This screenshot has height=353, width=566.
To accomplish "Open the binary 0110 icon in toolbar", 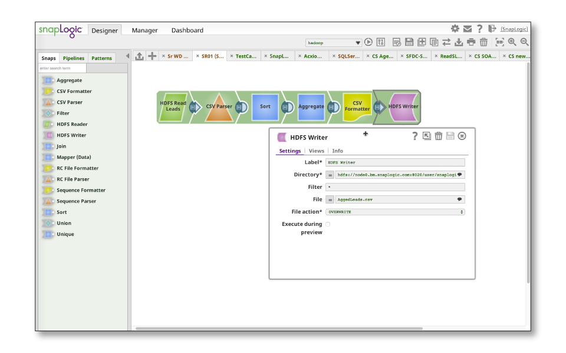I will pyautogui.click(x=380, y=42).
